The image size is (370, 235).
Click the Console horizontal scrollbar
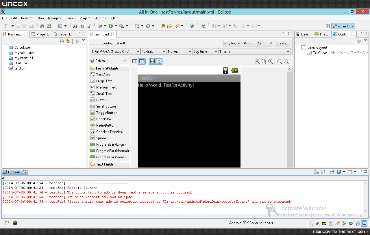183,216
